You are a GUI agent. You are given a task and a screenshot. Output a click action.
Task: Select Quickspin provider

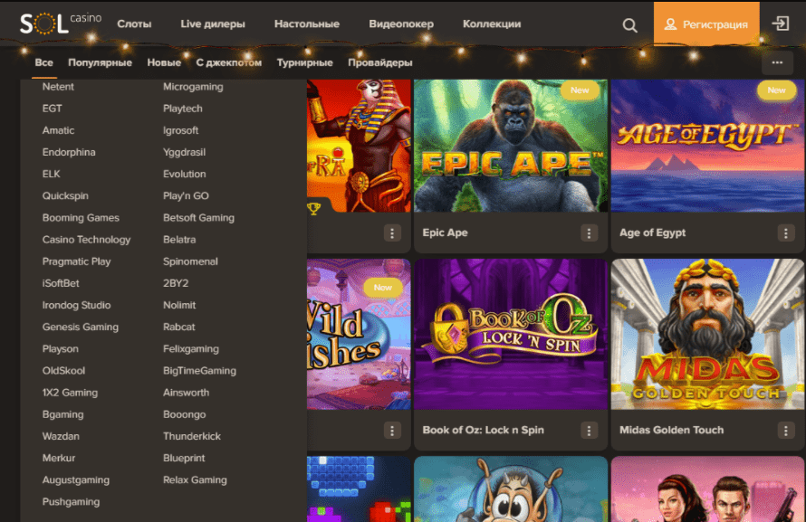[x=65, y=196]
